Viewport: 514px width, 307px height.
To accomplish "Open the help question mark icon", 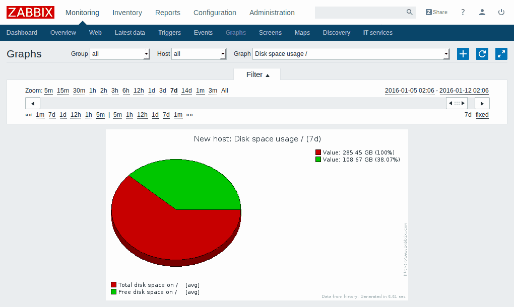I will (x=463, y=13).
